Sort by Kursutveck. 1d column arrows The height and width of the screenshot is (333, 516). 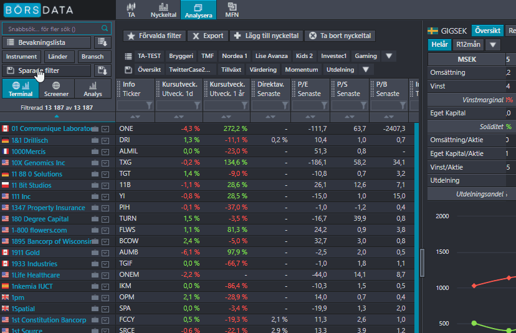[x=179, y=117]
